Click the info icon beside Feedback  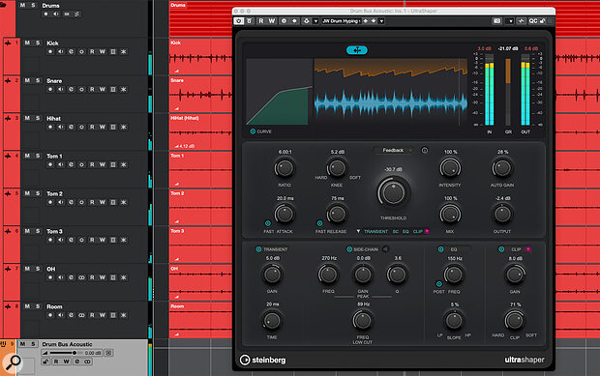[x=425, y=150]
